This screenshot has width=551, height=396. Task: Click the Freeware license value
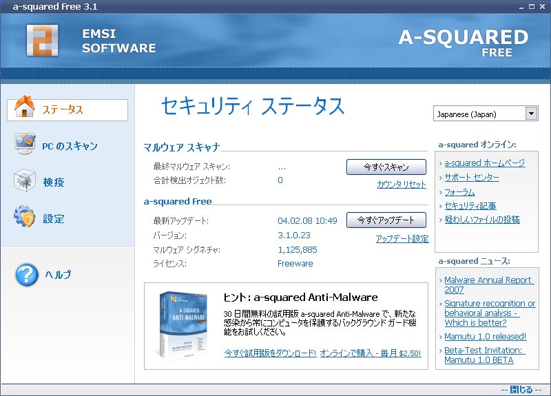pos(295,264)
